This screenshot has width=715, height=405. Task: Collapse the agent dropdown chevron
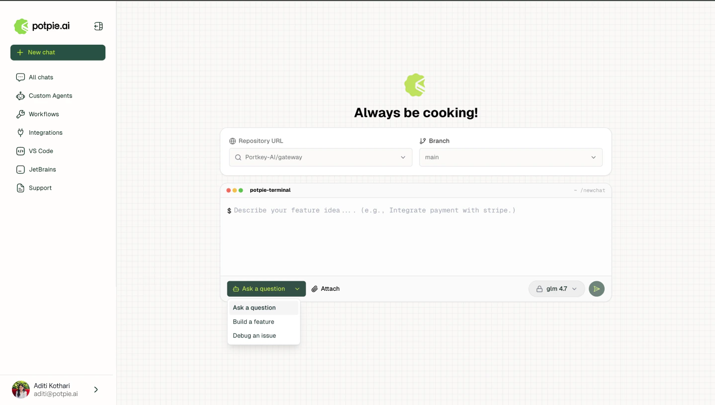point(297,289)
